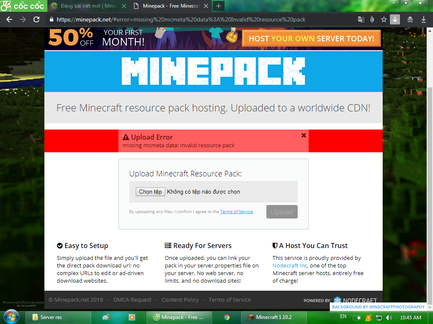The image size is (433, 324).
Task: Click the browser forward arrow
Action: pyautogui.click(x=23, y=19)
